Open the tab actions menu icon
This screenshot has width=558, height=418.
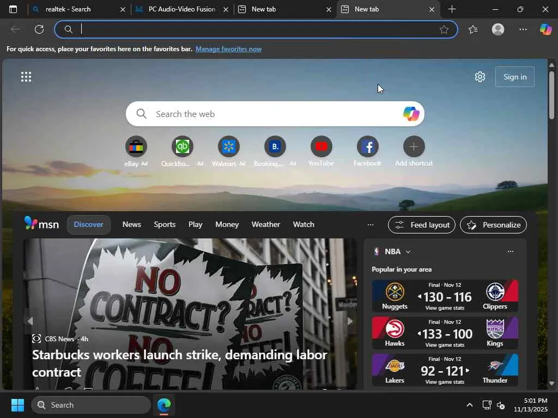(13, 9)
